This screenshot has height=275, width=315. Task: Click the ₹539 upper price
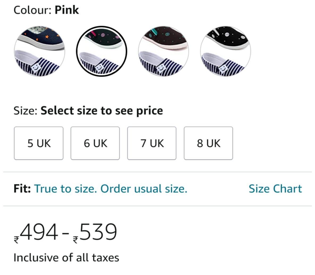(95, 232)
